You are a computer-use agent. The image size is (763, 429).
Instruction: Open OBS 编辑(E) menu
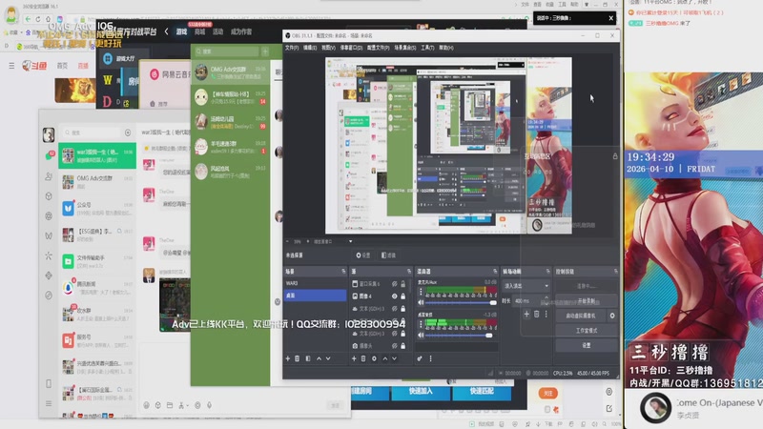click(x=310, y=48)
